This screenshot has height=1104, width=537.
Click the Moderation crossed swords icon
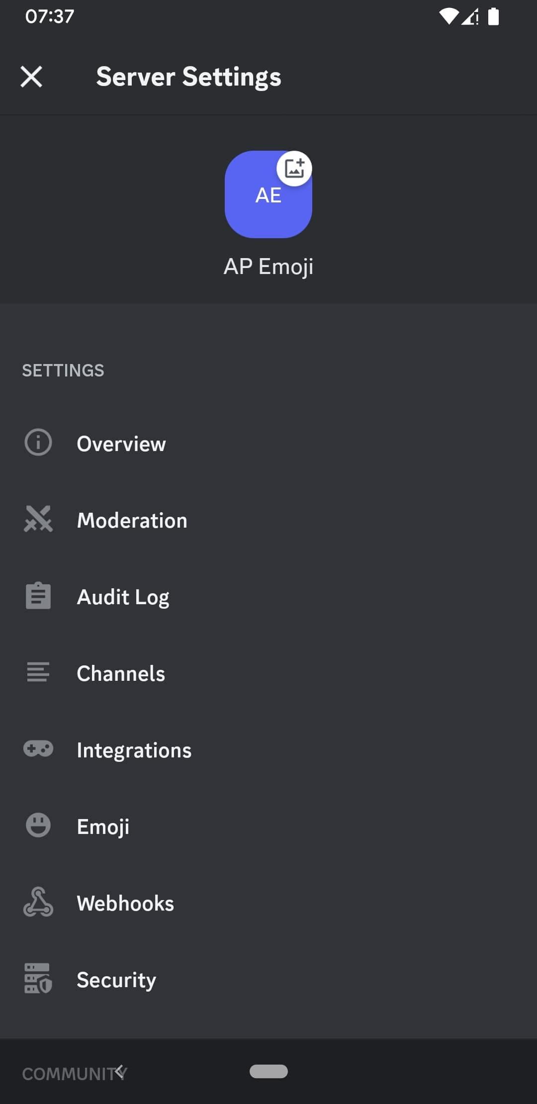pos(38,519)
